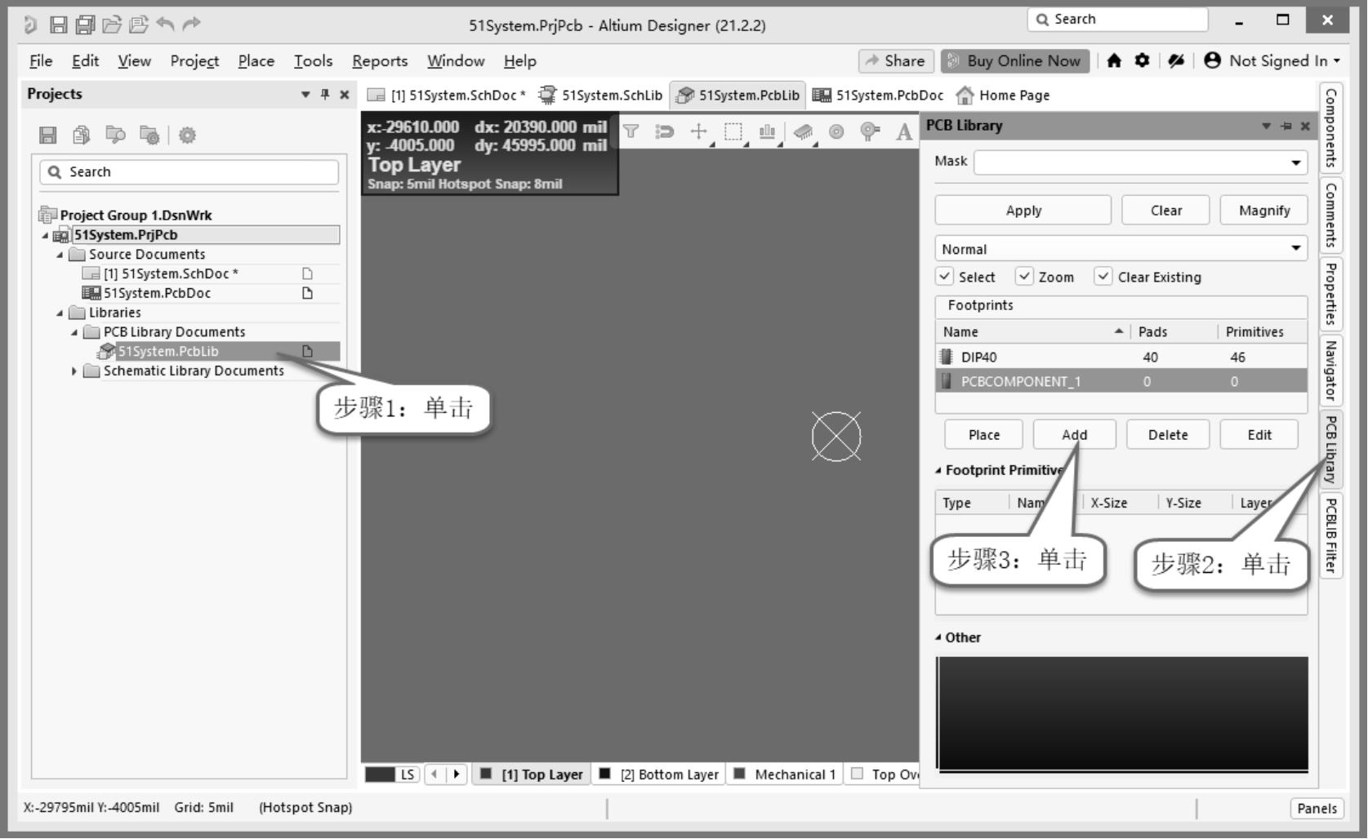Switch to the 51System.SchLib tab

point(601,95)
